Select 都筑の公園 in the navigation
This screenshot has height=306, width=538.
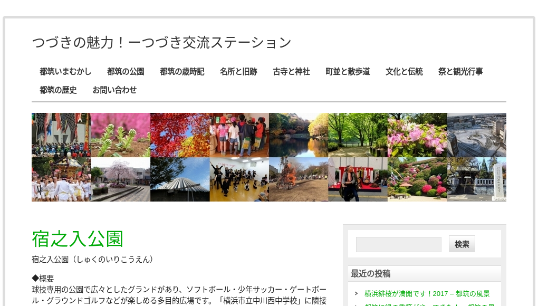coord(126,72)
